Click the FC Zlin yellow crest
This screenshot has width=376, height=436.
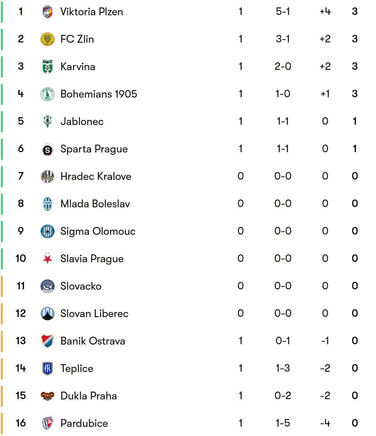coord(47,39)
